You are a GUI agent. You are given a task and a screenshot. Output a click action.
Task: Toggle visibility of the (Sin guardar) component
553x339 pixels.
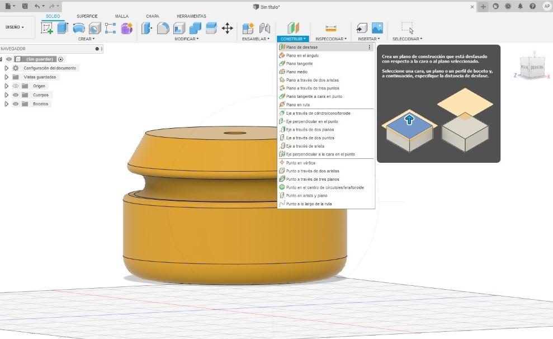pos(9,59)
